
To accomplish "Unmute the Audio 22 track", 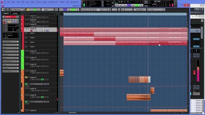I will [x=26, y=77].
